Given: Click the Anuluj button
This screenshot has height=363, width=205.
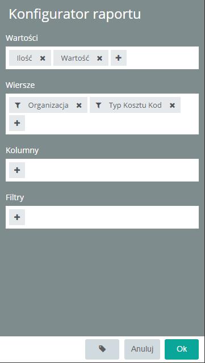Looking at the screenshot, I should (x=142, y=349).
